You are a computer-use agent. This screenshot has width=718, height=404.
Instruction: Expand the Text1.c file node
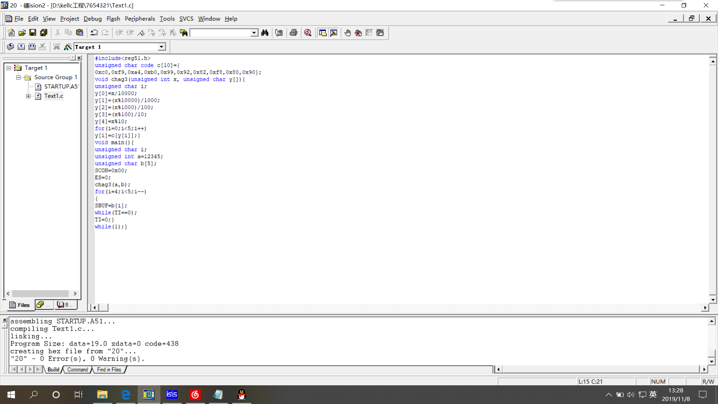(28, 96)
